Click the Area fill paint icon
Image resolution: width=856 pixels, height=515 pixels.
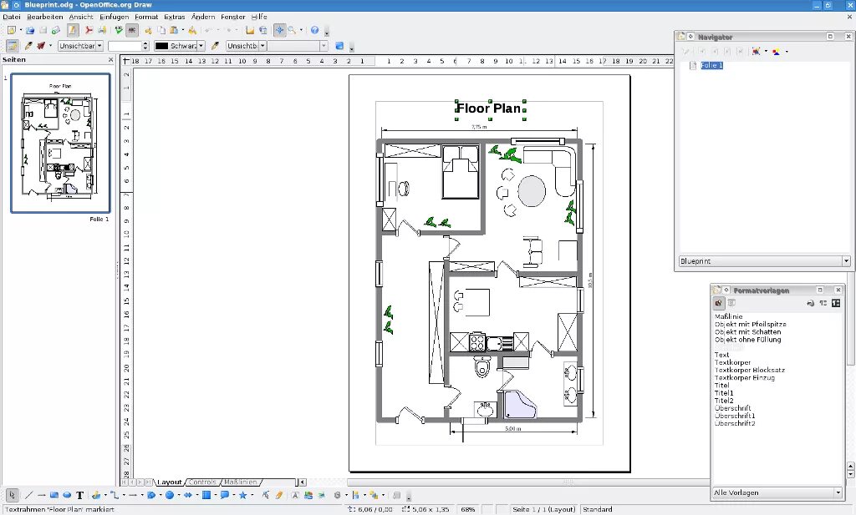(x=215, y=46)
